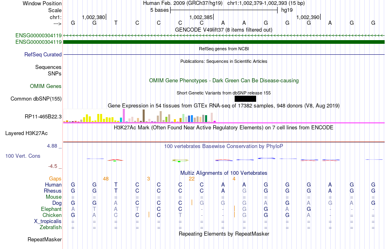Click the PhyloP upper limit value 4.88

click(x=52, y=146)
